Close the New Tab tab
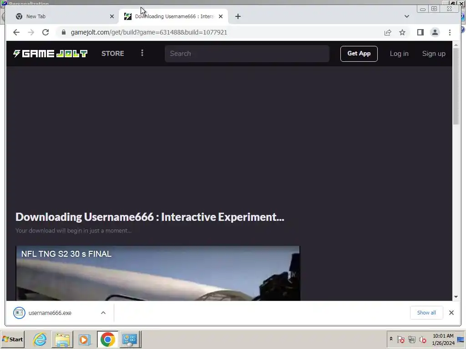Image resolution: width=466 pixels, height=349 pixels. (x=112, y=16)
